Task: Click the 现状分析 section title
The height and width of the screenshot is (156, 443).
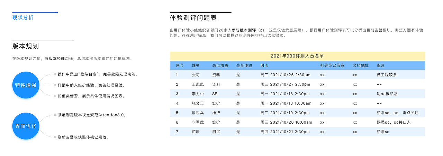Action: 23,18
